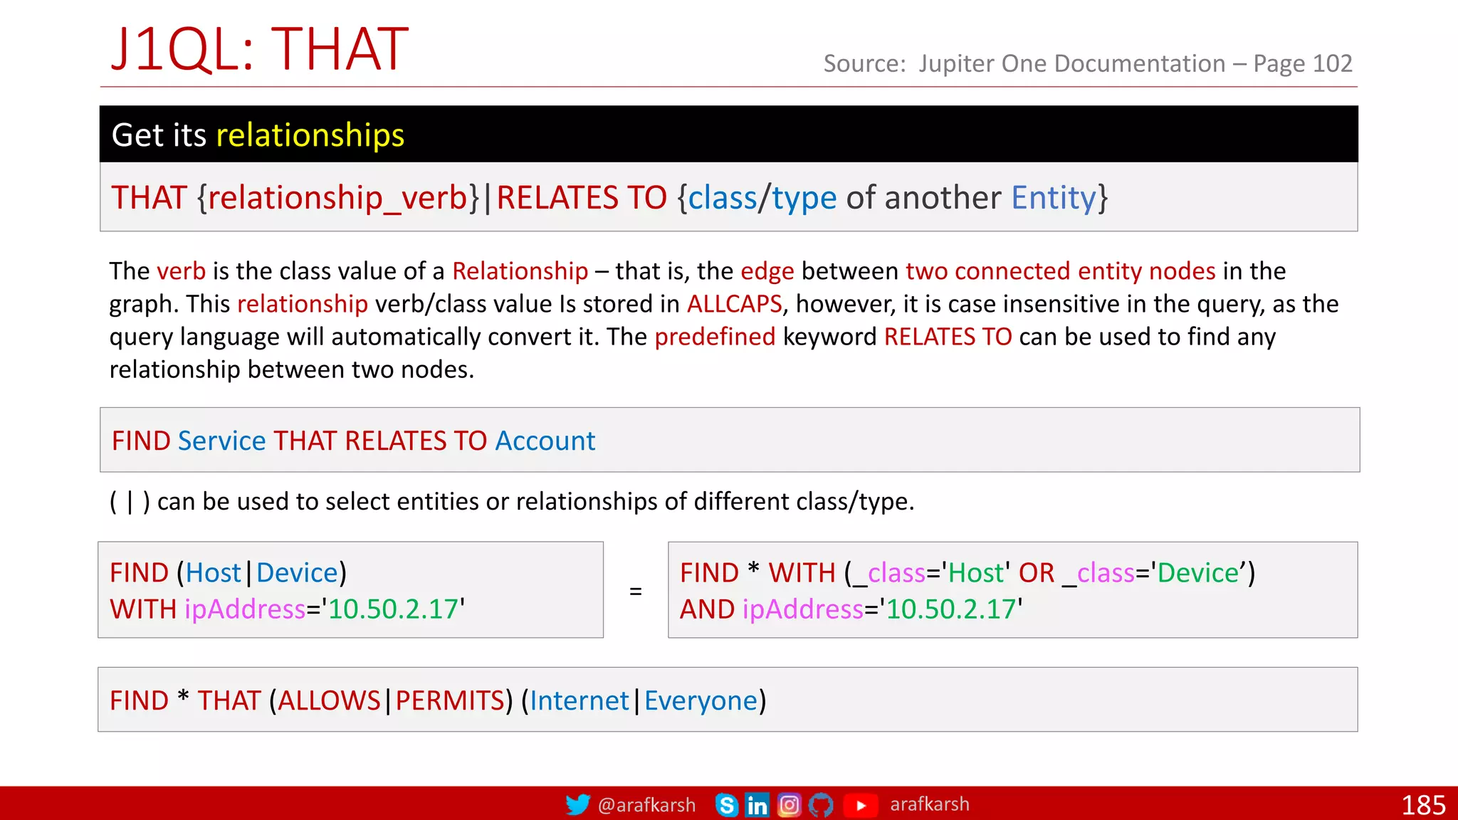Click 'FIND (Host|Device)' query line

pyautogui.click(x=228, y=573)
